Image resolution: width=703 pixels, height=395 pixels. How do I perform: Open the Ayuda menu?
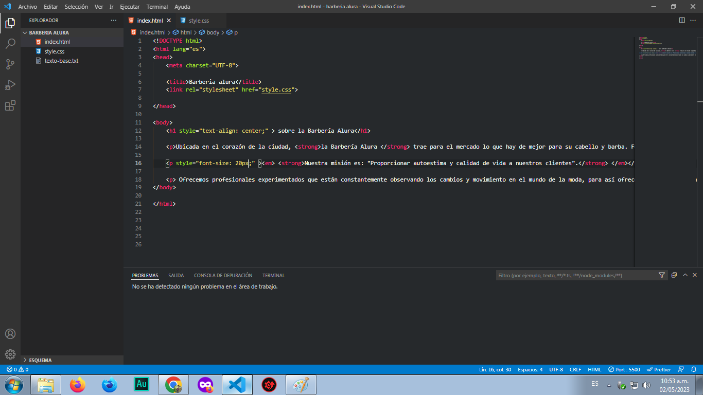pos(182,7)
